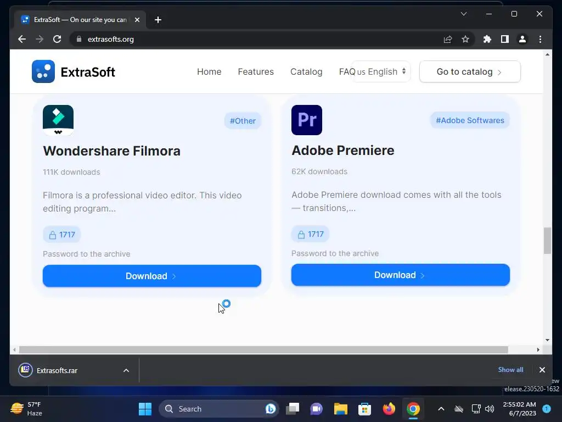Close the ExtraSoft browser tab

coord(137,20)
